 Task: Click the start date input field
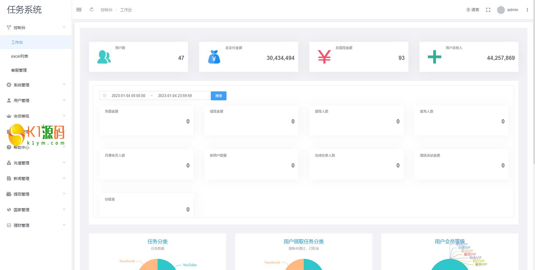128,96
